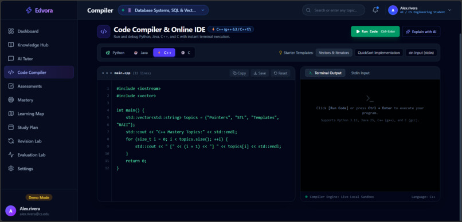Copy the code with Copy button
This screenshot has height=222, width=462.
point(239,73)
